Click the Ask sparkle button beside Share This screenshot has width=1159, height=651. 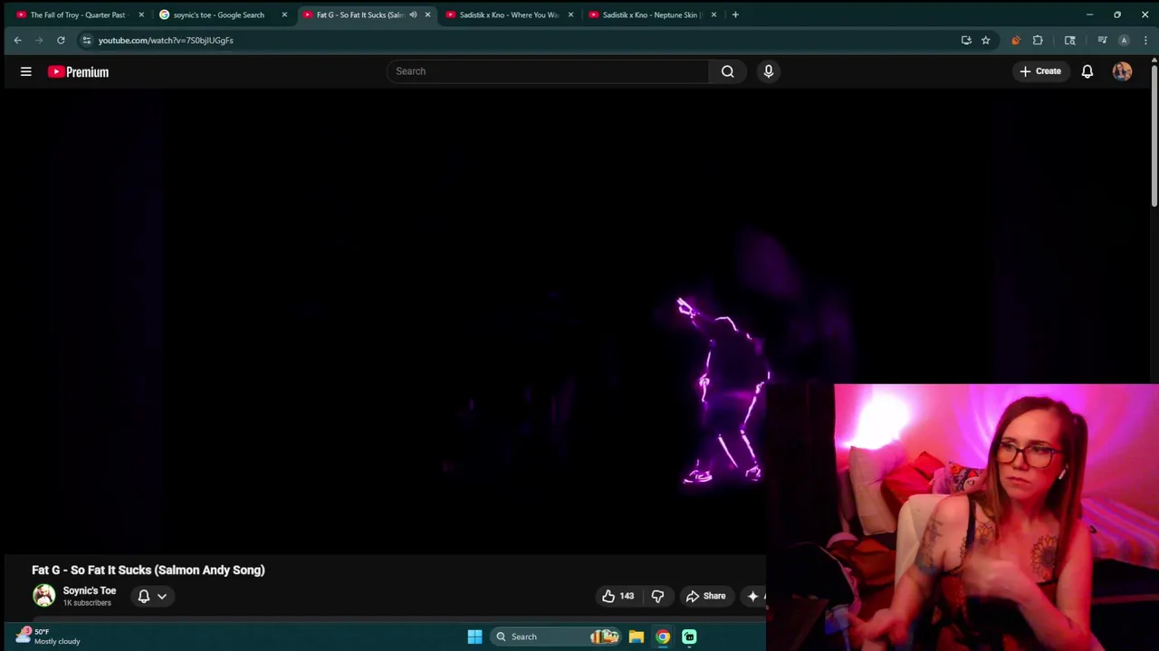[x=753, y=596]
